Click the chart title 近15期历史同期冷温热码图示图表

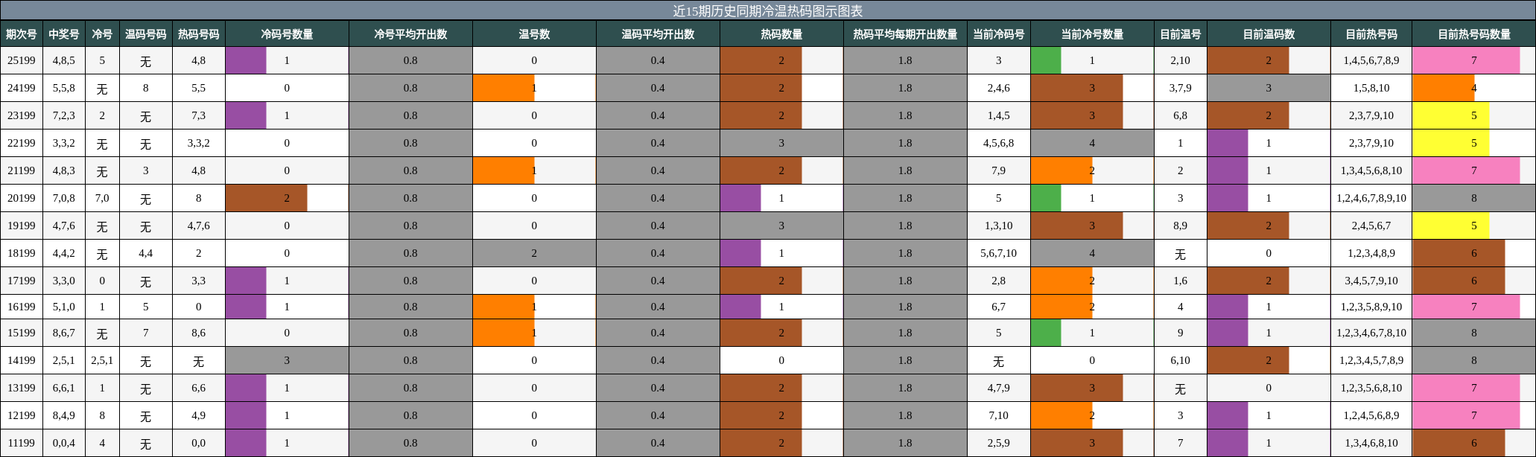tap(767, 10)
